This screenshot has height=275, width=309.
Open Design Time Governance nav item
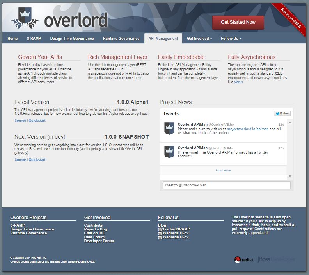(x=72, y=39)
